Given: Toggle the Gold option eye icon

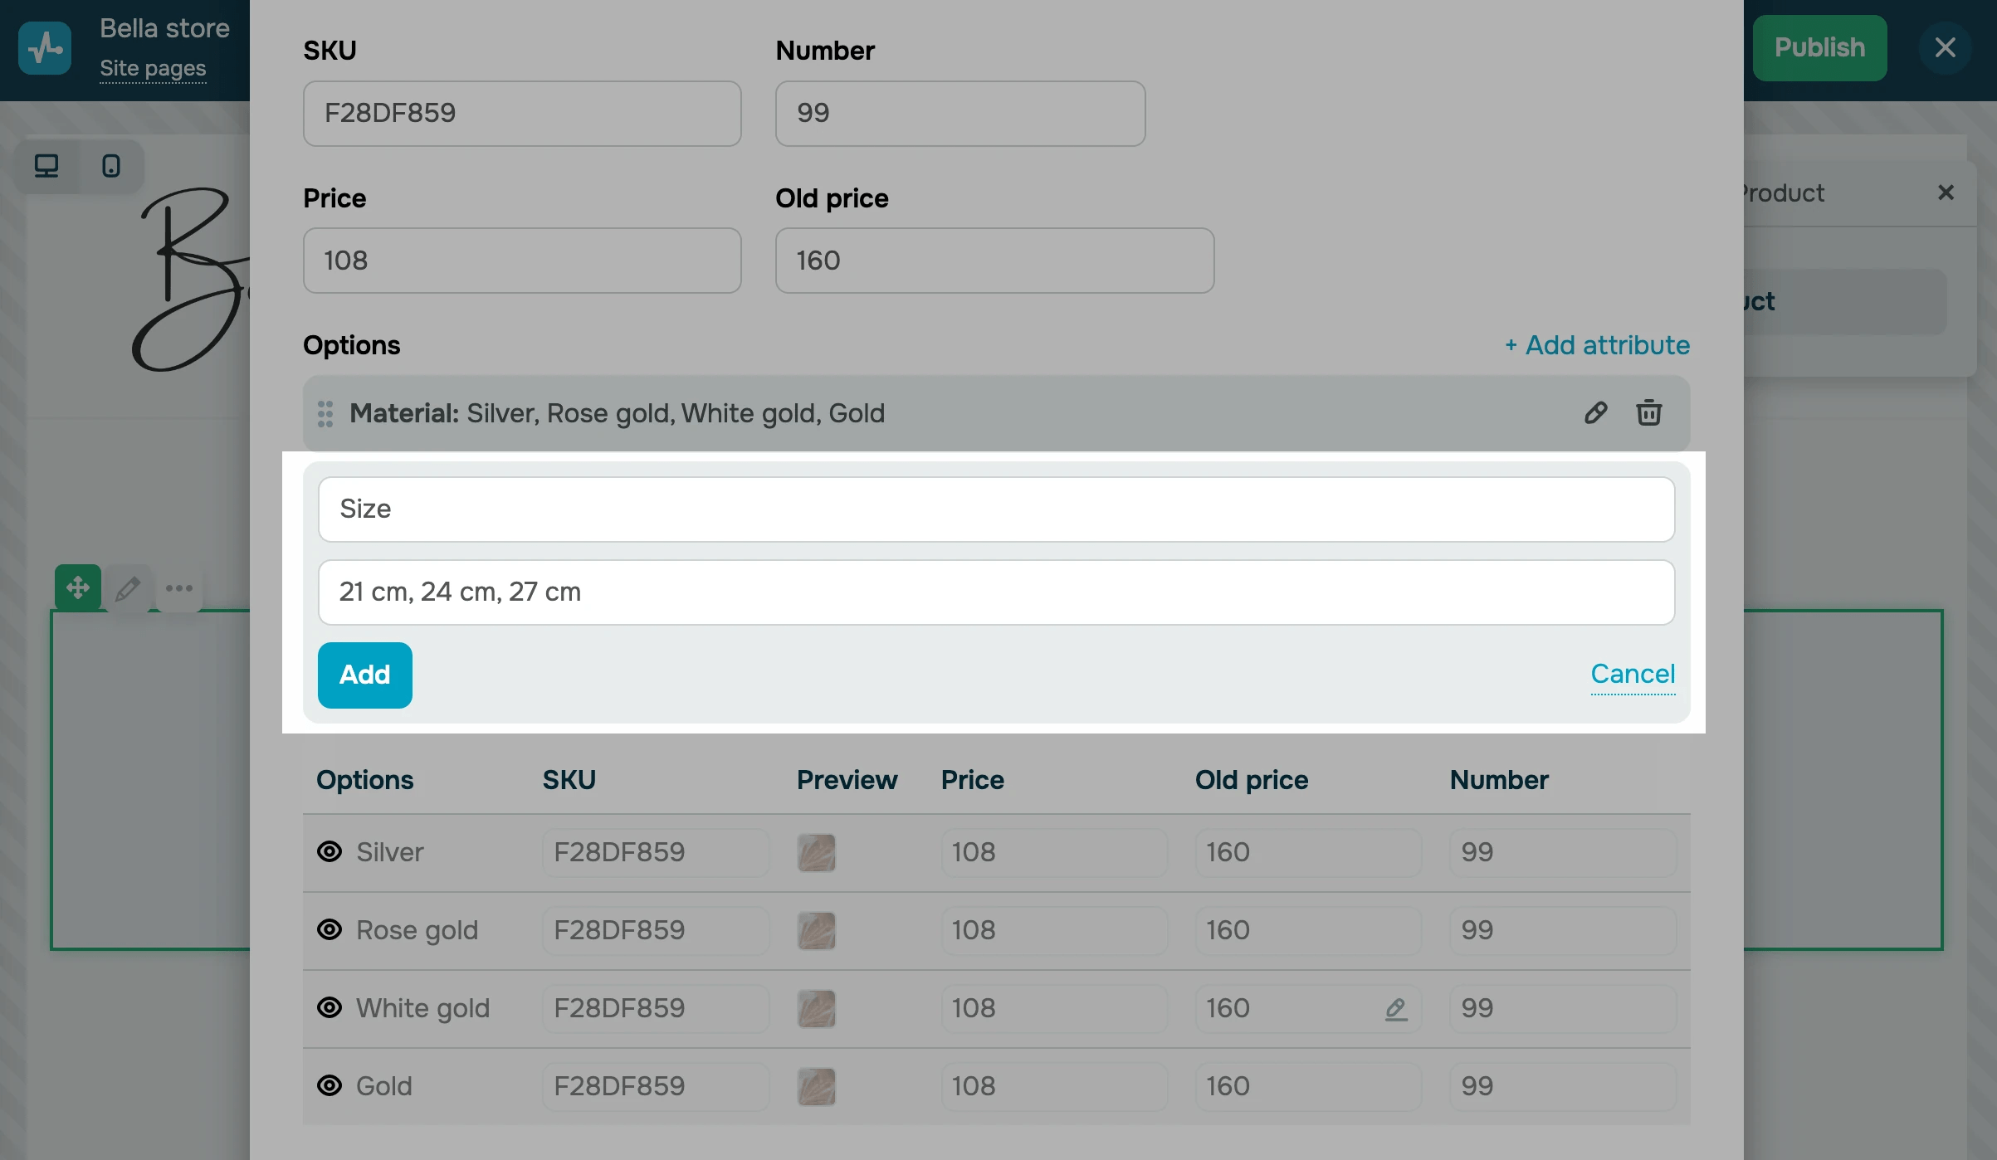Looking at the screenshot, I should (x=330, y=1086).
